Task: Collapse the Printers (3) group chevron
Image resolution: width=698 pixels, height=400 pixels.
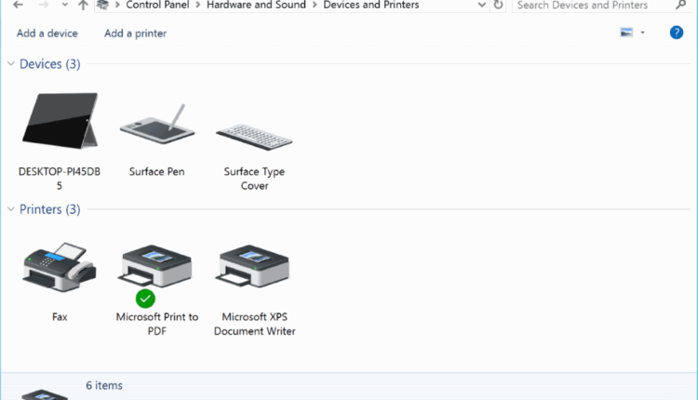Action: [11, 209]
